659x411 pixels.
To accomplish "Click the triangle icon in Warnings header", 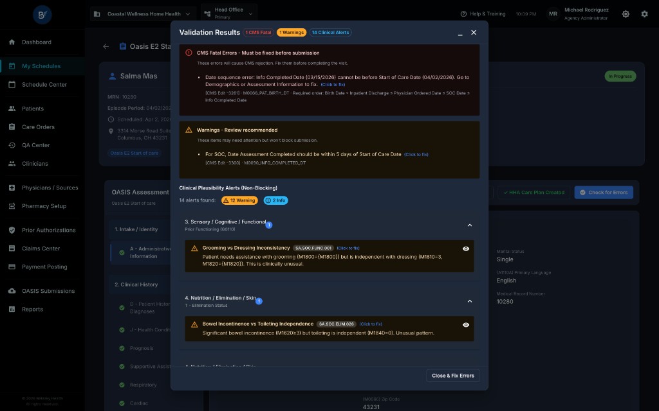I will [x=189, y=130].
